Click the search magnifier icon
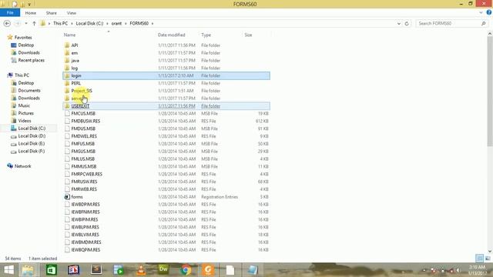The image size is (493, 277). click(x=484, y=24)
